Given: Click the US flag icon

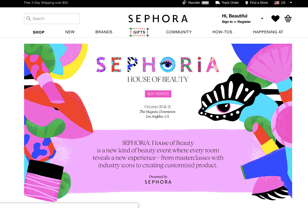Looking at the screenshot, I should 277,3.
